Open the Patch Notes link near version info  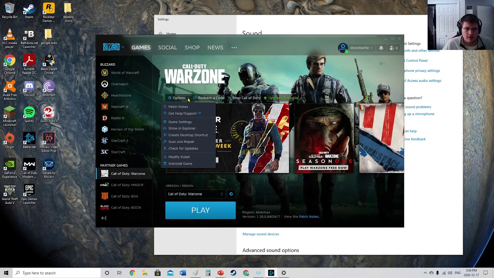pyautogui.click(x=309, y=217)
